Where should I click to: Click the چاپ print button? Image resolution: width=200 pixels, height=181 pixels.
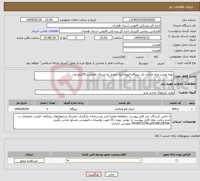tap(111, 174)
